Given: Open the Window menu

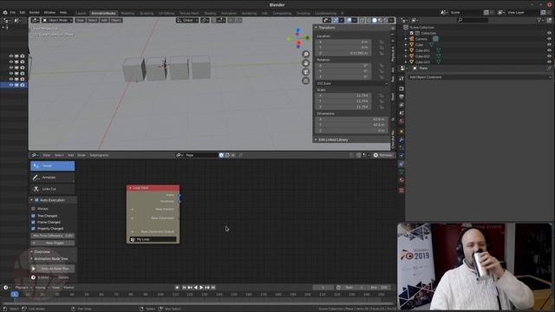Looking at the screenshot, I should (x=49, y=12).
